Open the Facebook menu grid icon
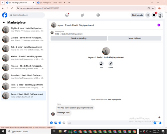 148,15
